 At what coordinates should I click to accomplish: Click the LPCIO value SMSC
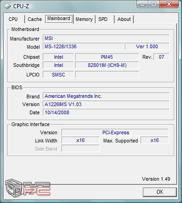point(58,75)
